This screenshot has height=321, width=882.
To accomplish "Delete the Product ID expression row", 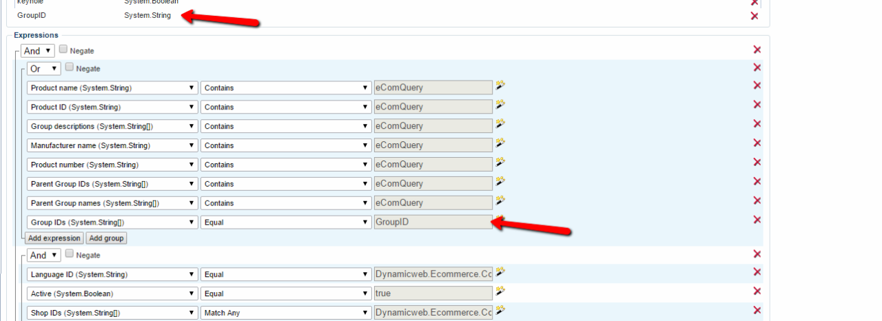I will 757,105.
